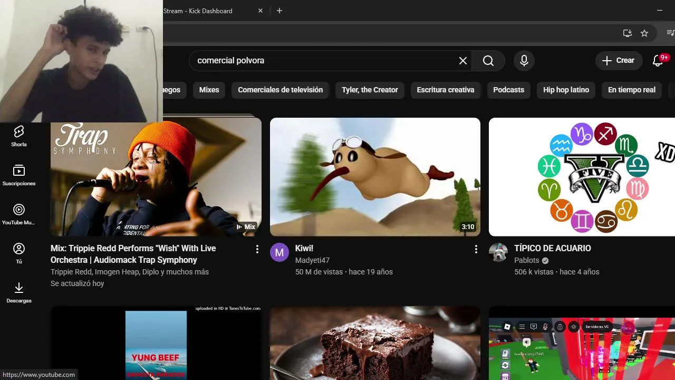675x380 pixels.
Task: Open the Roblox game video thumbnail
Action: pos(582,343)
